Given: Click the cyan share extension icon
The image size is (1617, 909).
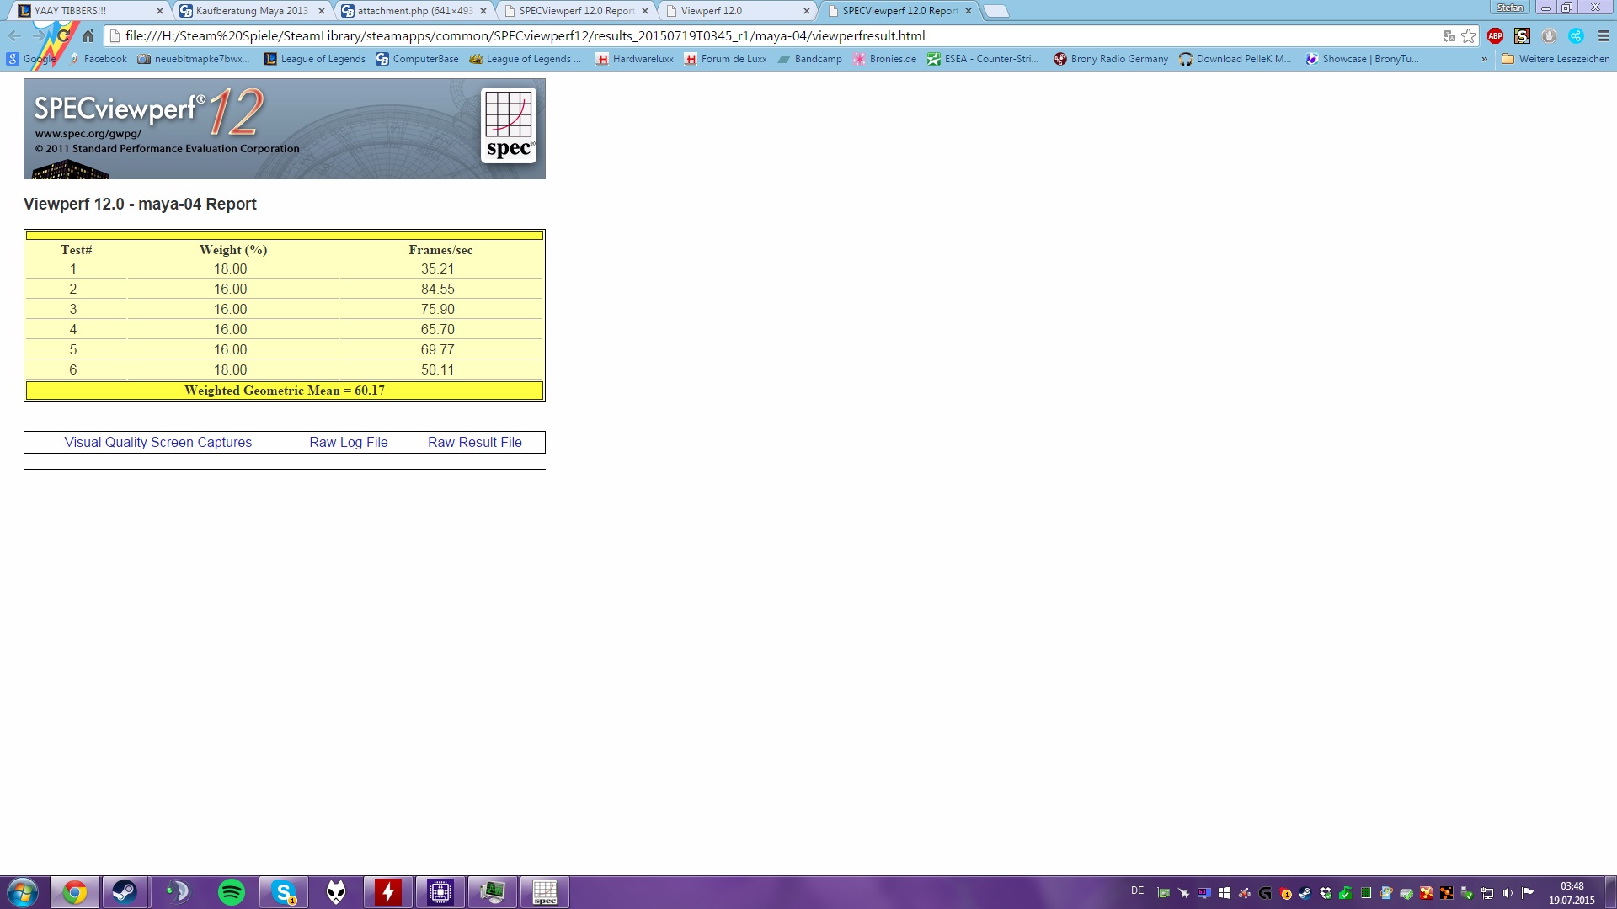Looking at the screenshot, I should pos(1576,35).
